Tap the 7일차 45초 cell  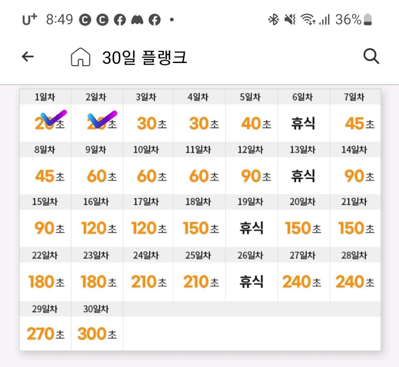point(355,123)
